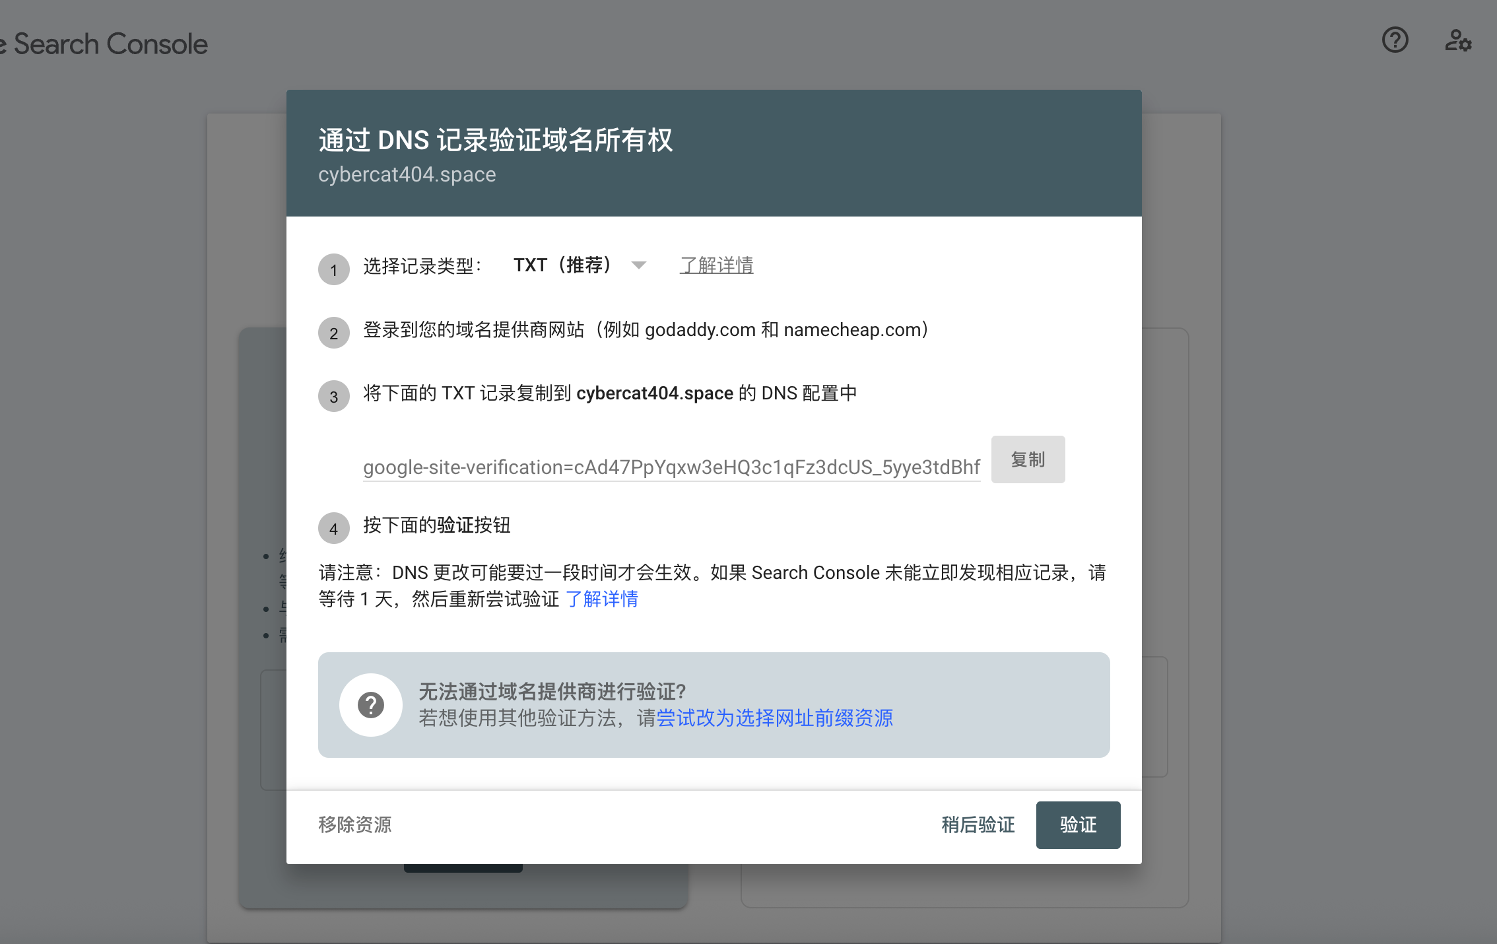Image resolution: width=1497 pixels, height=944 pixels.
Task: Expand the TXT record type dropdown
Action: [580, 265]
